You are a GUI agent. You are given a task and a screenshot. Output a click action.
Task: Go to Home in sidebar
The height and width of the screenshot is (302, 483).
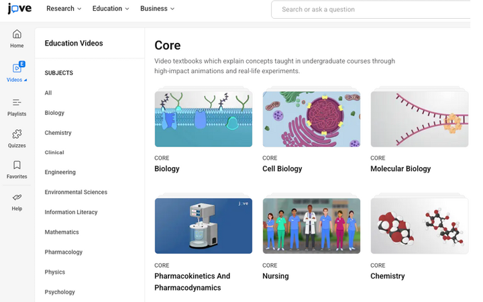click(17, 38)
